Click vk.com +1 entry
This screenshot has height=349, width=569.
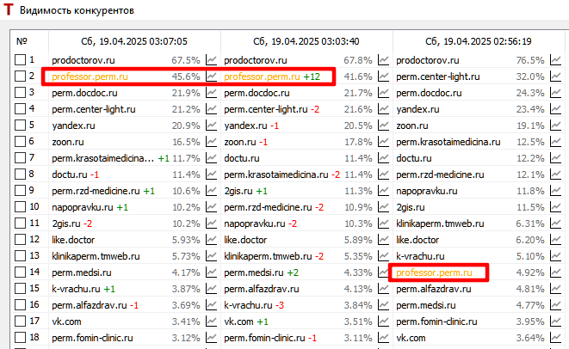248,321
